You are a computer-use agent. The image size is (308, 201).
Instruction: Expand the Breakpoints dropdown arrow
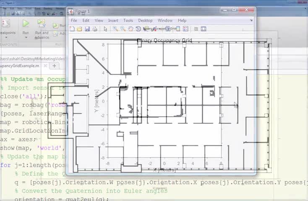coord(6,37)
